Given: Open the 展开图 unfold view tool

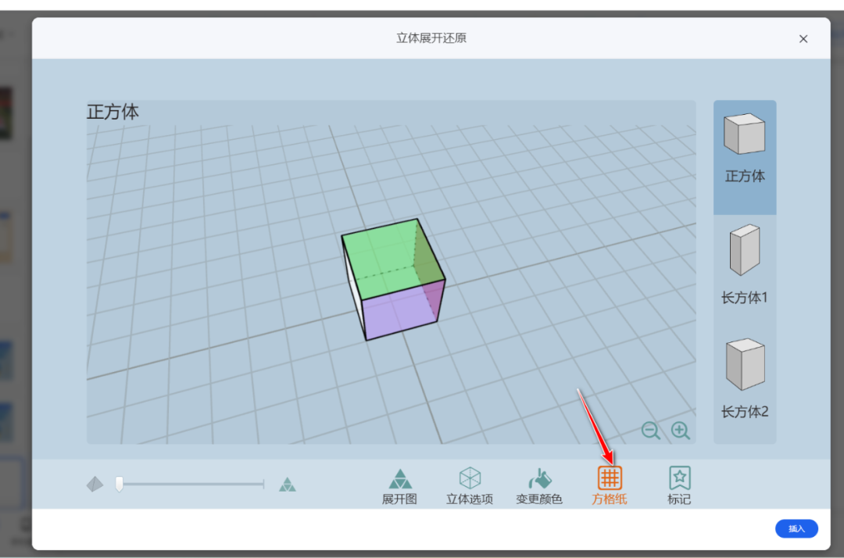Looking at the screenshot, I should coord(399,486).
